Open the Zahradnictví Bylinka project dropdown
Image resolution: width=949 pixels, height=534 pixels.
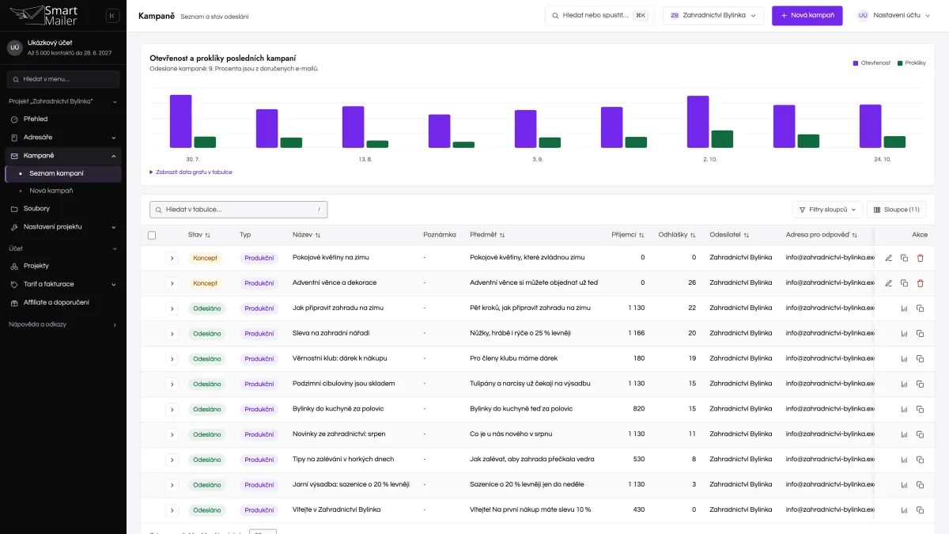click(713, 15)
